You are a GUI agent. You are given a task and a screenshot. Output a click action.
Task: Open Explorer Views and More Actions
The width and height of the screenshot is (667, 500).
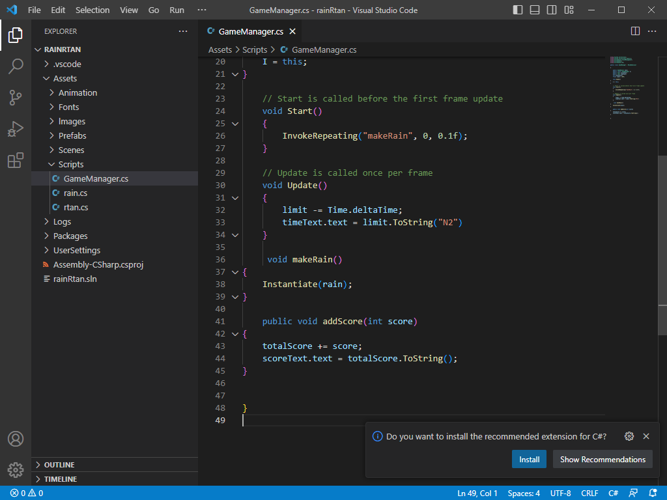coord(183,31)
